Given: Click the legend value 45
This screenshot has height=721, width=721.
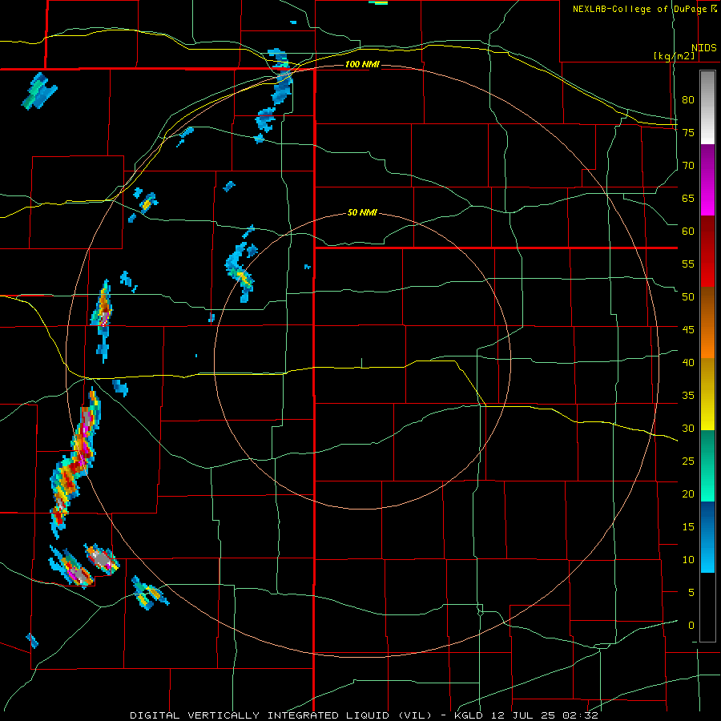Looking at the screenshot, I should [x=688, y=330].
